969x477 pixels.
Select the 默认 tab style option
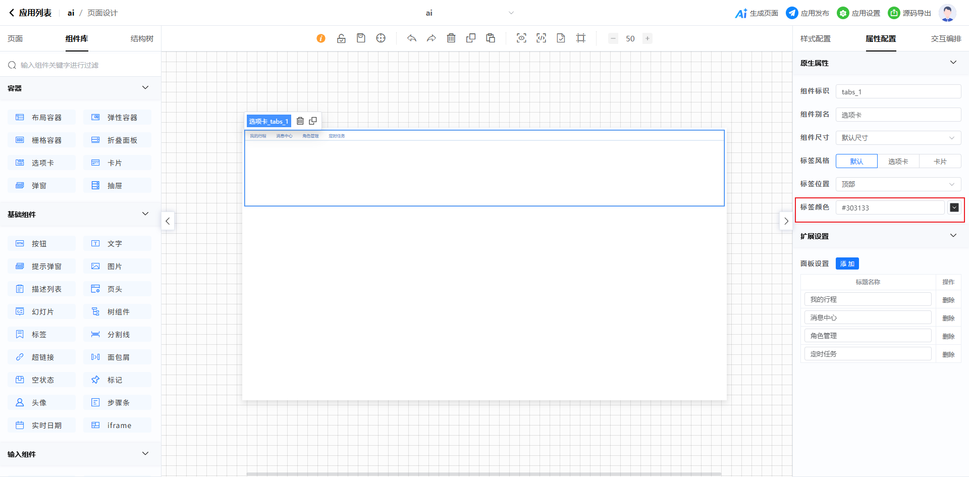[x=856, y=162]
